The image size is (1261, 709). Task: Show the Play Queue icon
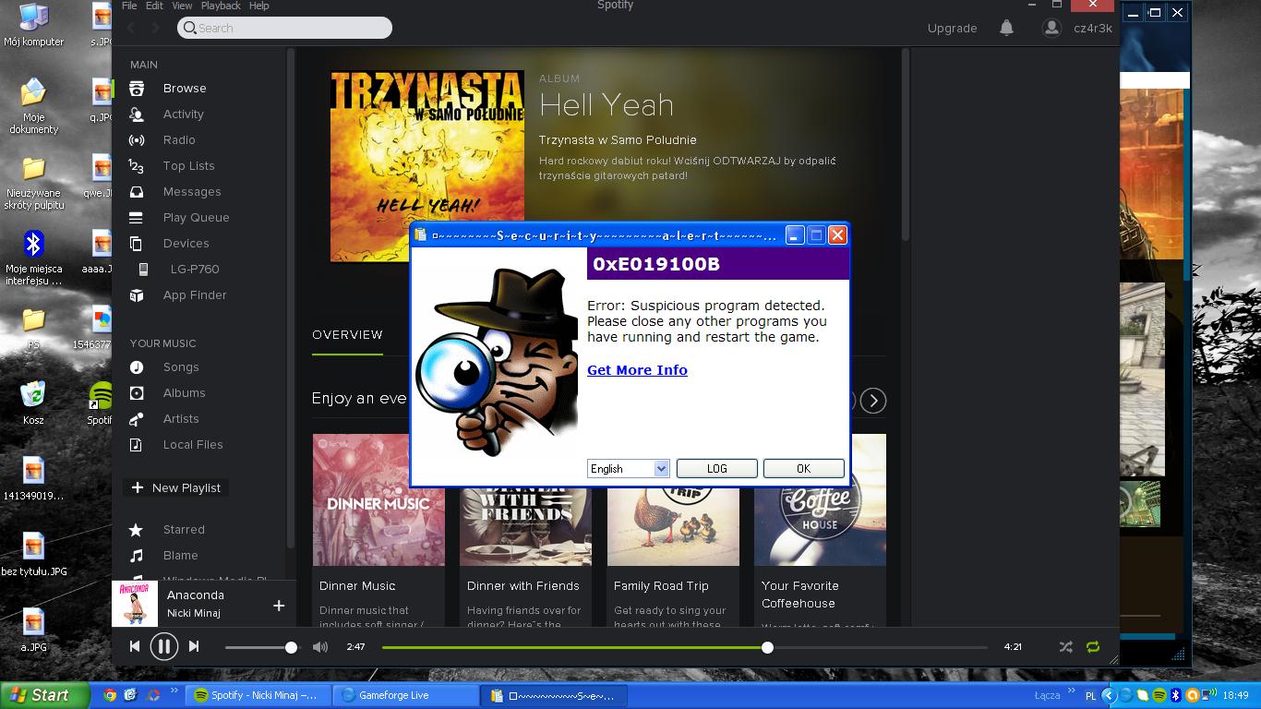[x=137, y=218]
